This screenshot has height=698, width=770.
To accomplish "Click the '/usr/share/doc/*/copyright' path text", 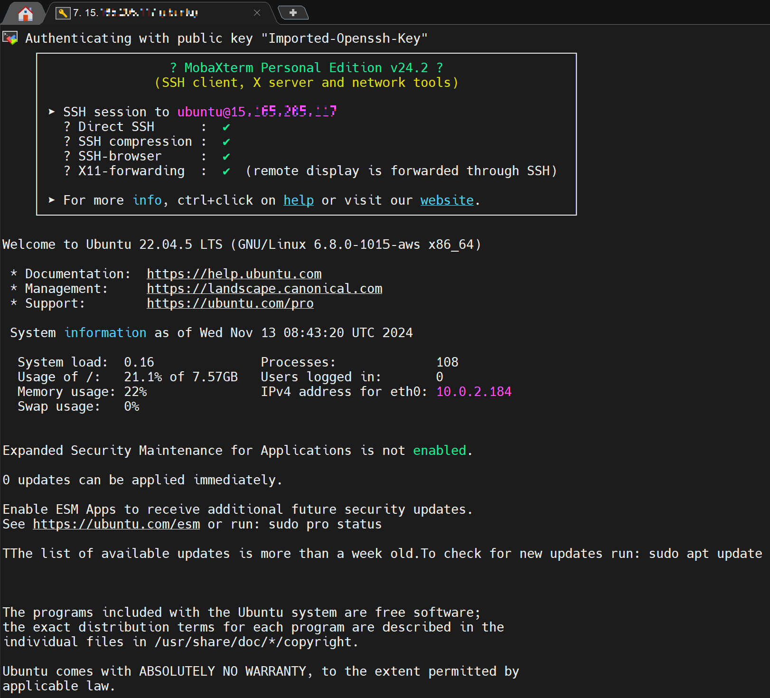I will (253, 642).
